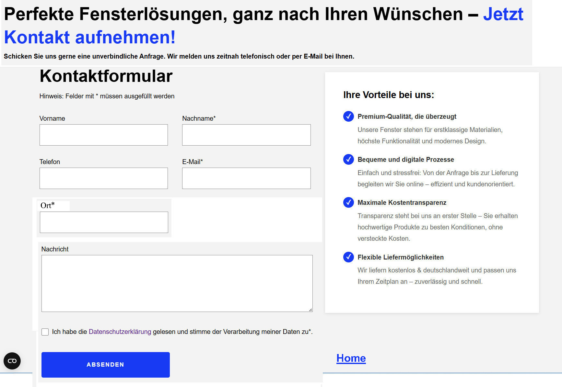Follow the Home link
The image size is (562, 387).
tap(351, 358)
